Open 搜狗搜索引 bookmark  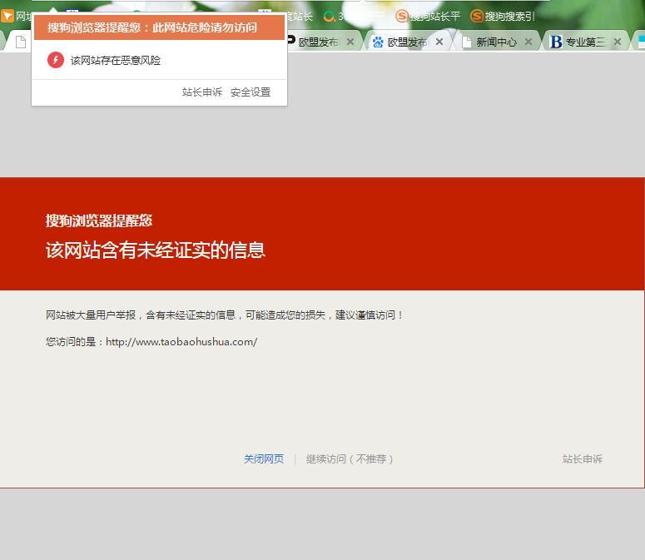tap(503, 16)
